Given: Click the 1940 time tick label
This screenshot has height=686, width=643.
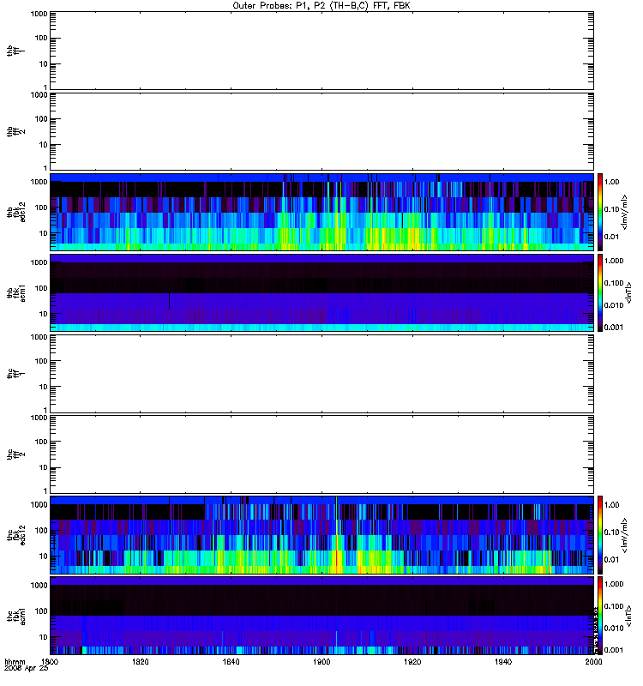Looking at the screenshot, I should (503, 661).
